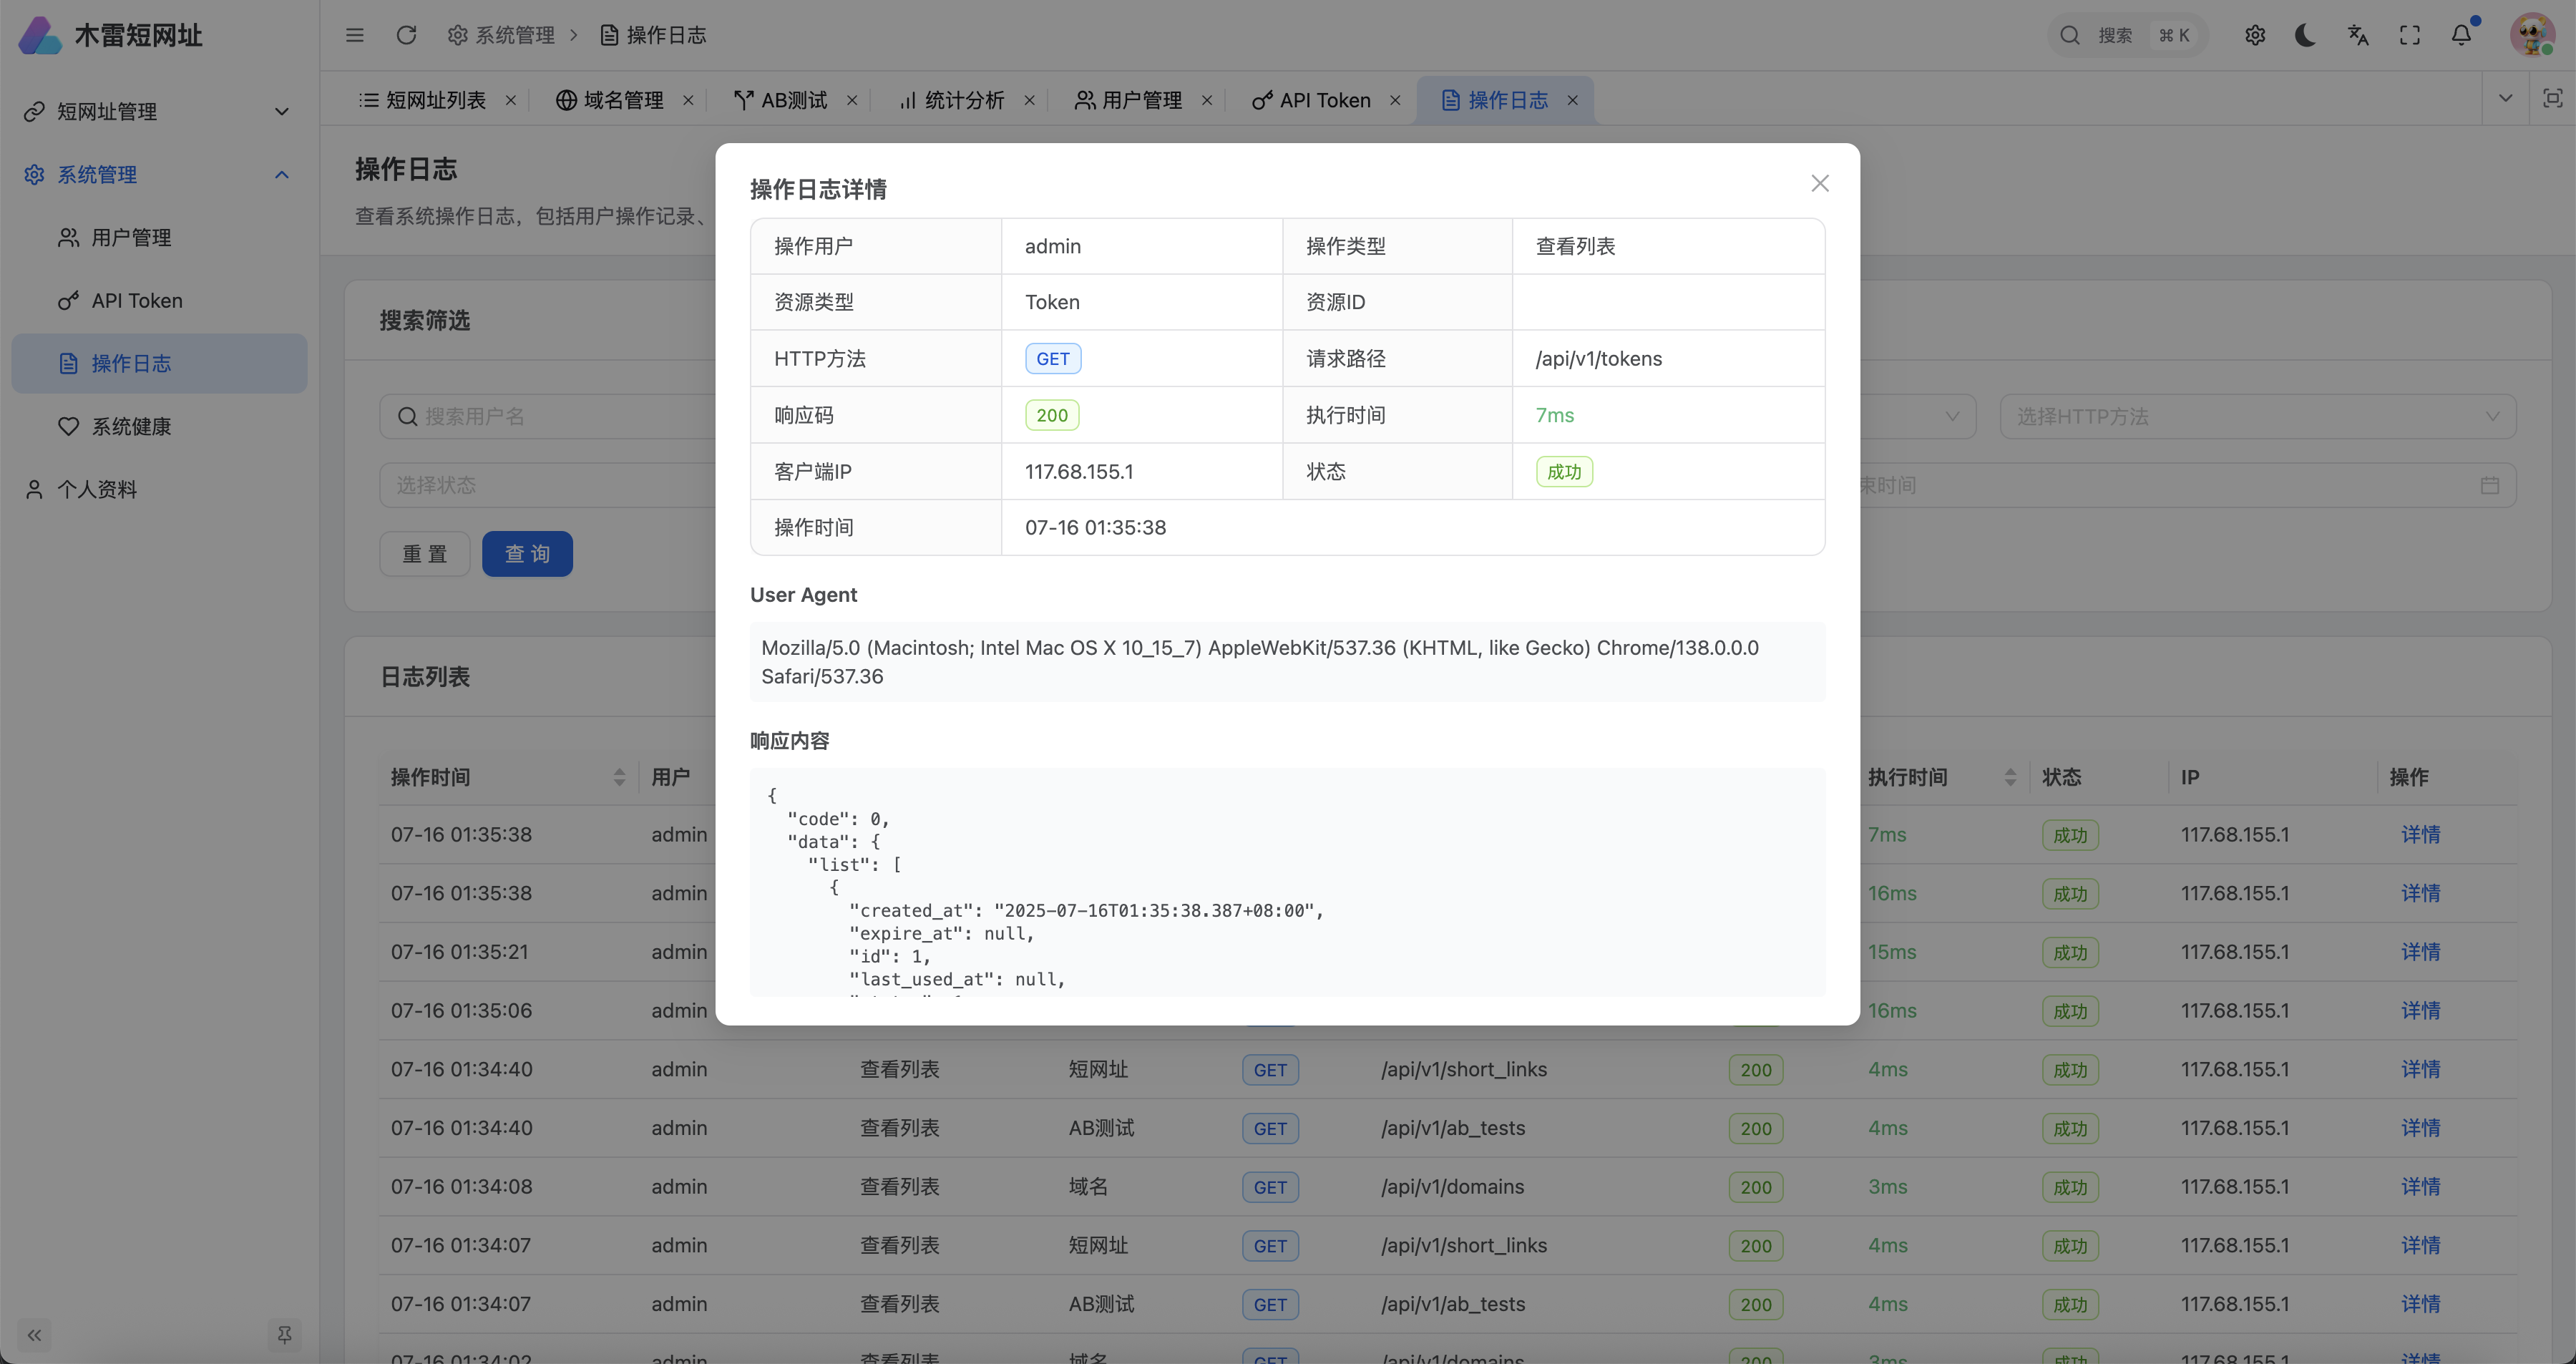
Task: Toggle dark mode moon icon
Action: pos(2305,35)
